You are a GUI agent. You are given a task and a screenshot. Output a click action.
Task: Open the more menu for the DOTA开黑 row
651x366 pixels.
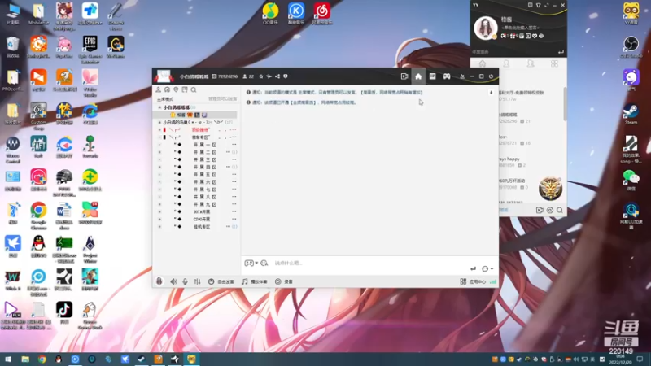pyautogui.click(x=234, y=211)
